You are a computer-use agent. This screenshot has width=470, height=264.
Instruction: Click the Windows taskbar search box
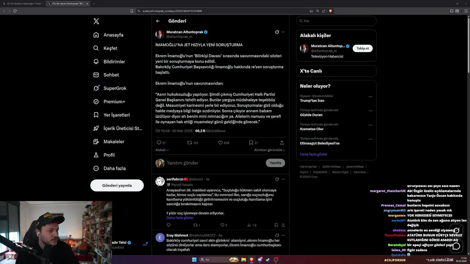(x=219, y=260)
